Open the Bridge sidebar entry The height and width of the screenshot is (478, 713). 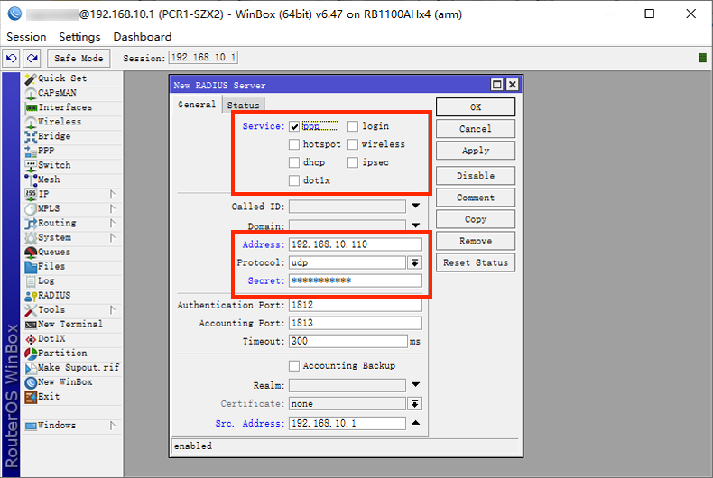tap(73, 136)
